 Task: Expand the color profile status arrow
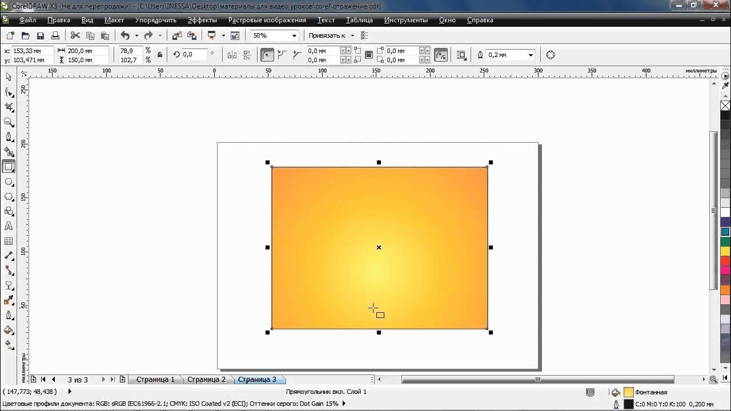pyautogui.click(x=344, y=404)
